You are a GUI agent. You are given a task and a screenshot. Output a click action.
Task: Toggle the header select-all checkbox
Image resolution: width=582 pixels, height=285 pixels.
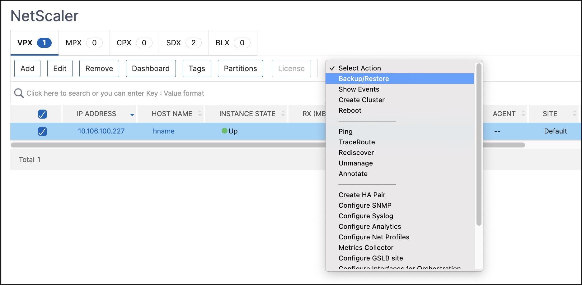tap(42, 114)
